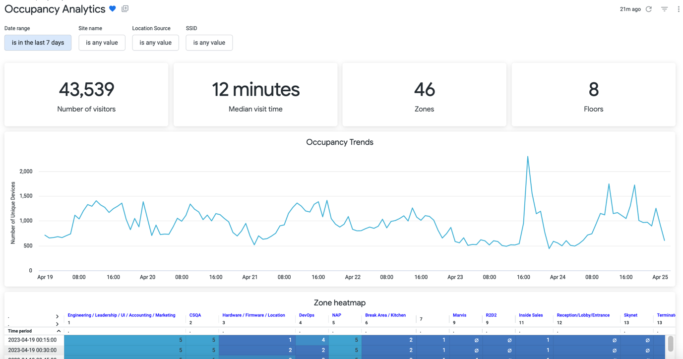Click the heatmap vertical scrollbar thumb
The image size is (683, 359).
671,343
